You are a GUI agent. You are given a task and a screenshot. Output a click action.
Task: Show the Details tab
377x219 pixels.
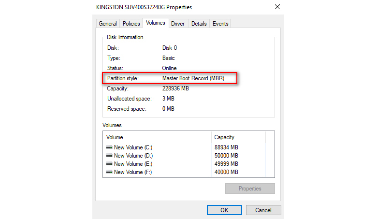199,24
